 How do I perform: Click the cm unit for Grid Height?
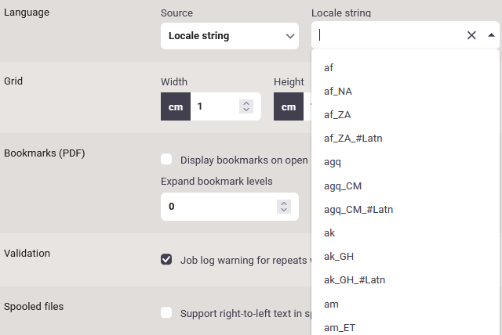click(x=289, y=106)
